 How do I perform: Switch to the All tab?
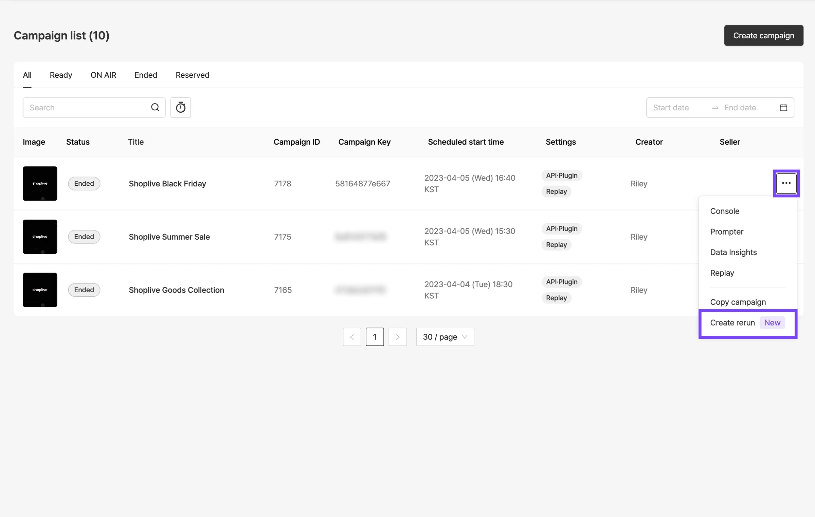click(27, 75)
